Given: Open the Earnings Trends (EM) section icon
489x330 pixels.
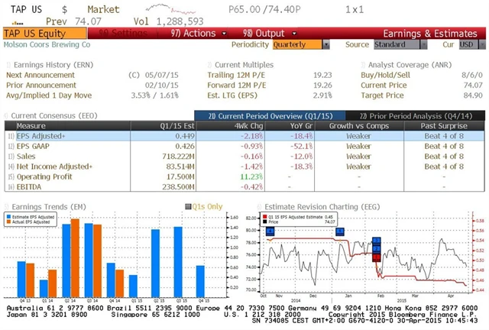Looking at the screenshot, I should [8, 205].
